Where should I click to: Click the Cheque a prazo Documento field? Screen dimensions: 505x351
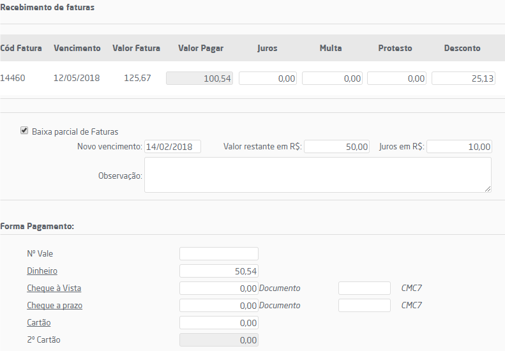[364, 305]
